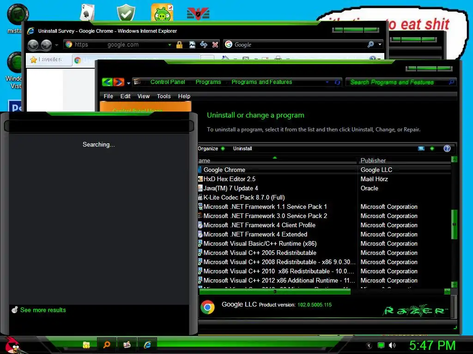Click the speaker volume tray icon
473x354 pixels.
[392, 345]
